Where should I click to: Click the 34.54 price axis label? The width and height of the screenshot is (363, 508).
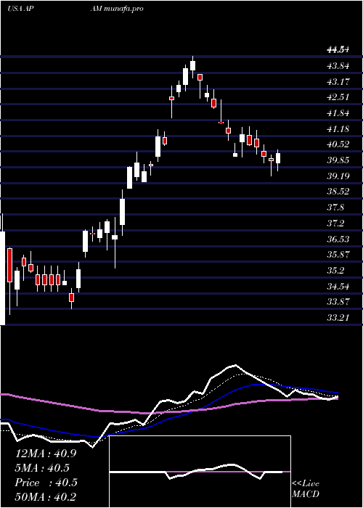(x=338, y=287)
